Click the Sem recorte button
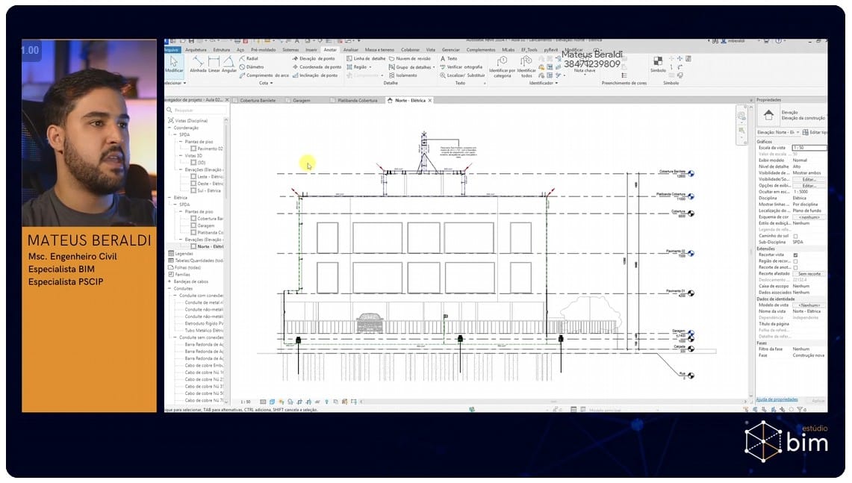852x483 pixels. click(809, 274)
